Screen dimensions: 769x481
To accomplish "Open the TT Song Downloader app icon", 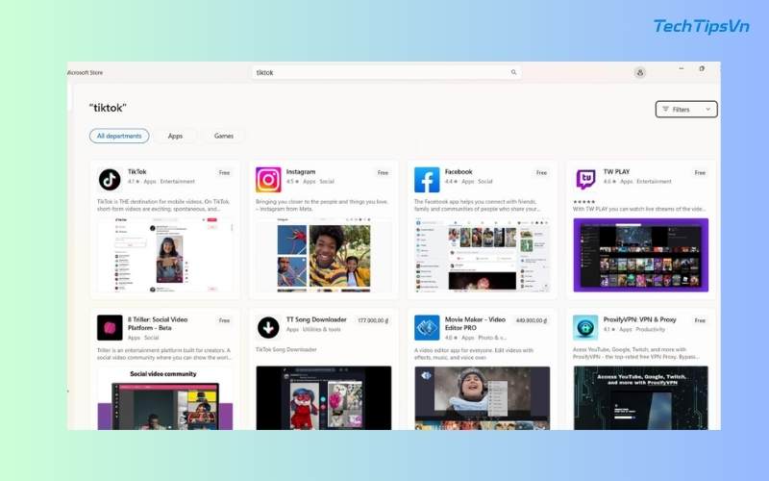I will 268,328.
